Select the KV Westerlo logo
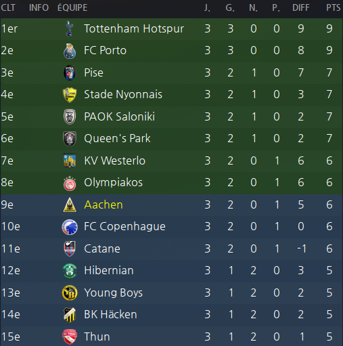 [70, 160]
